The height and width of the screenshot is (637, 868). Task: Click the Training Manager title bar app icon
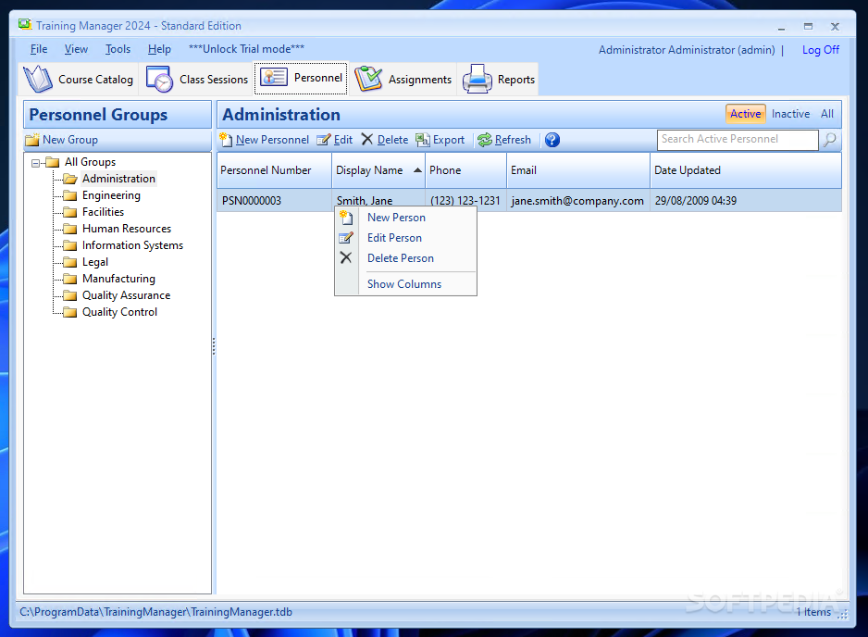25,24
